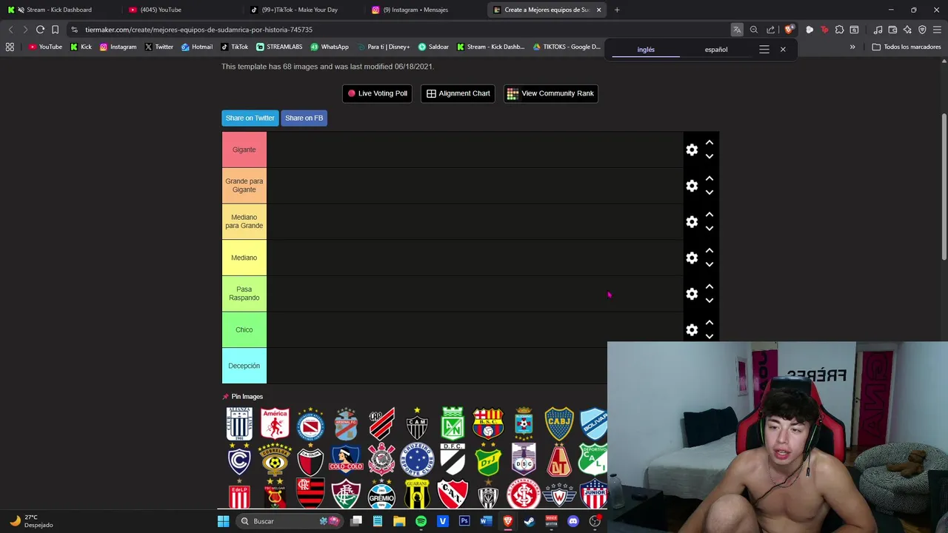This screenshot has height=533, width=948.
Task: Open settings gear for Pasa Raspando tier
Action: (x=692, y=294)
